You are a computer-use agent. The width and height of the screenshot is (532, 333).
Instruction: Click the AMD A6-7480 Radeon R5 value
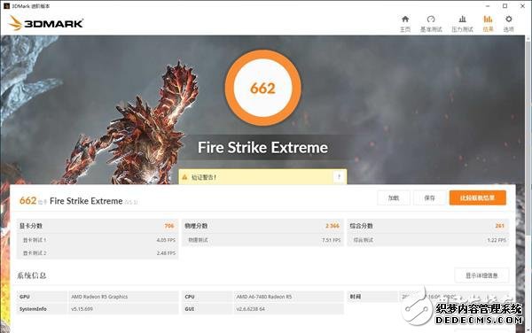point(264,297)
